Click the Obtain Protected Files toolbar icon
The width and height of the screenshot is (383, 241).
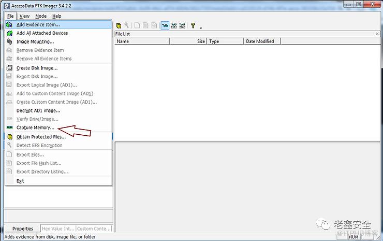pyautogui.click(x=119, y=25)
